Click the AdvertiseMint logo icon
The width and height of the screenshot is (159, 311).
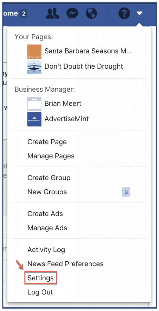[x=35, y=119]
